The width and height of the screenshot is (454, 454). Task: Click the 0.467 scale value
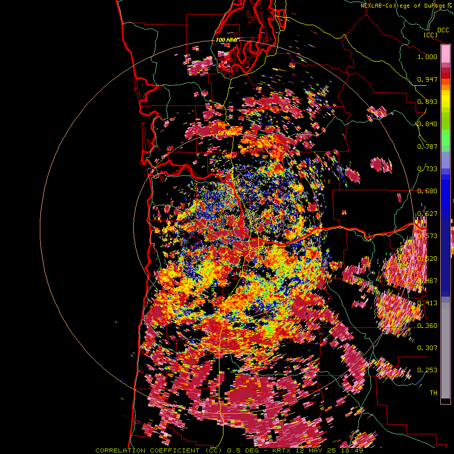tap(427, 281)
